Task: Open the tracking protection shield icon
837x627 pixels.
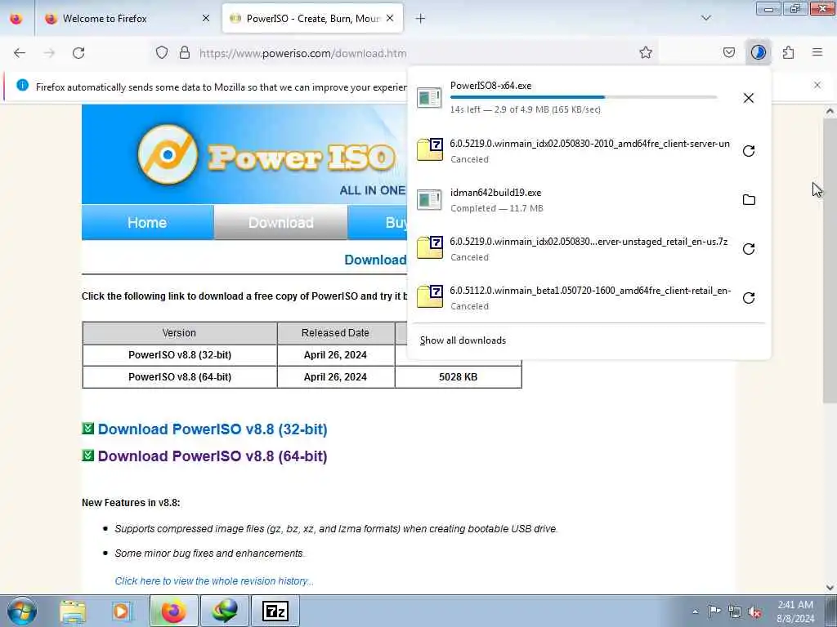Action: click(x=162, y=53)
